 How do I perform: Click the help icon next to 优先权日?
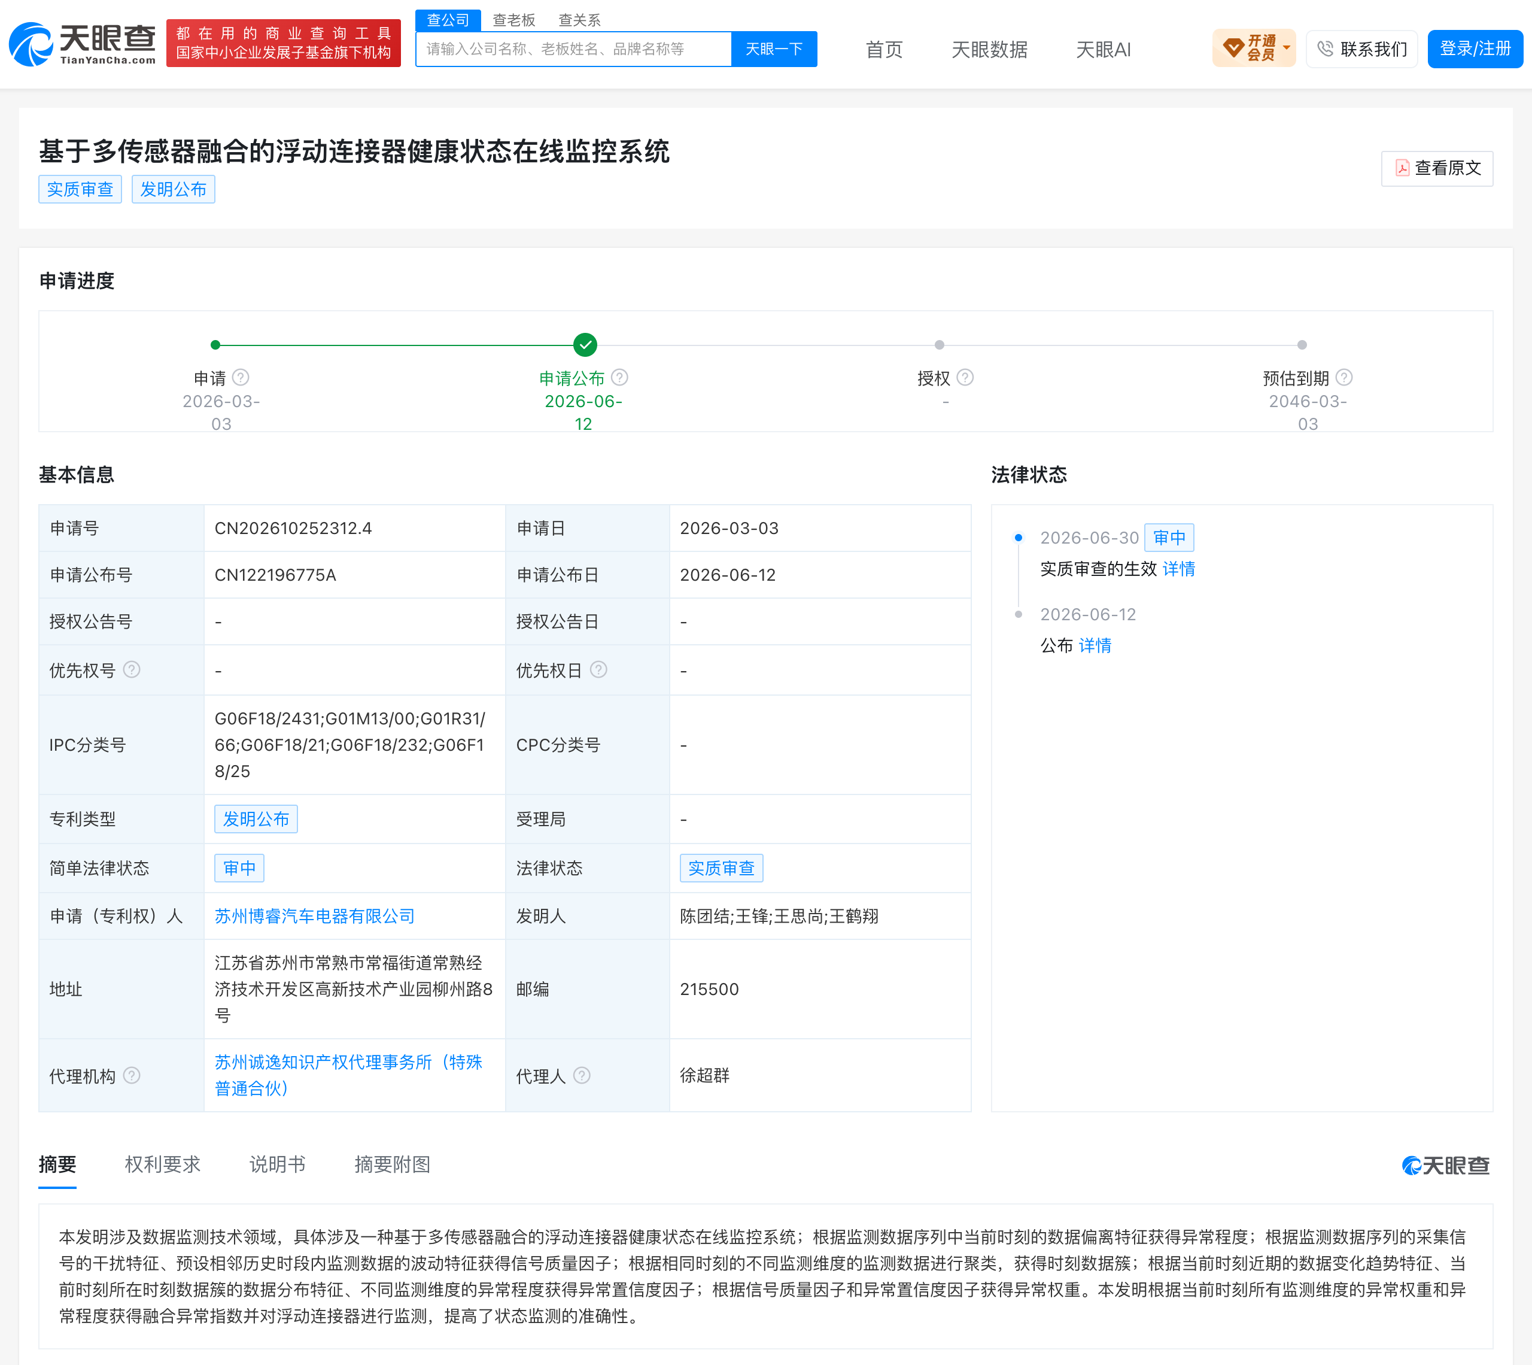598,670
